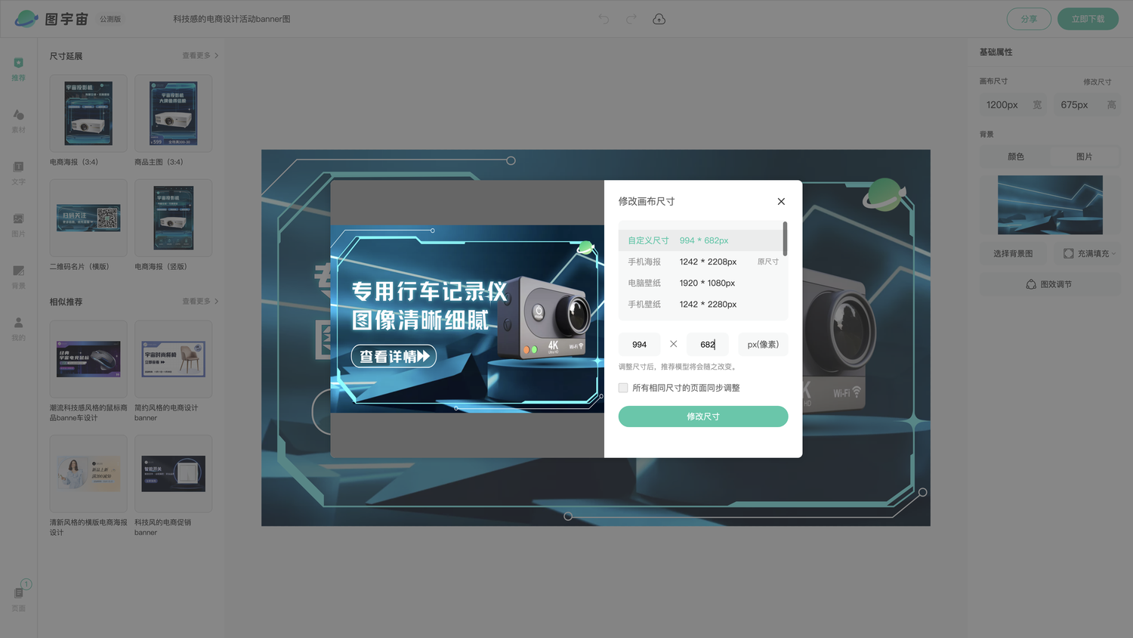Screen dimensions: 1133x638
Task: Switch to the 颜色 background tab
Action: [x=1015, y=156]
